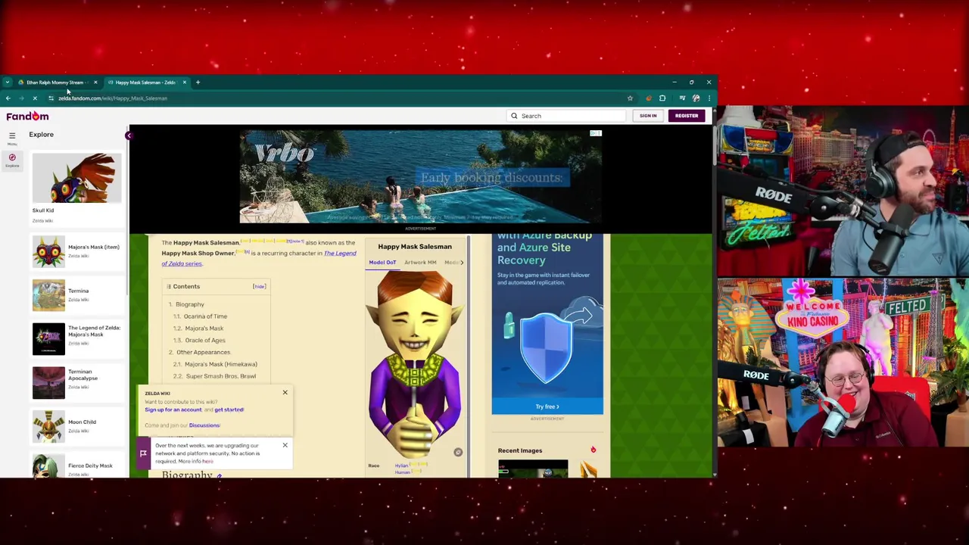Hide the Contents table with [hide]
Viewport: 969px width, 545px height.
click(x=259, y=287)
